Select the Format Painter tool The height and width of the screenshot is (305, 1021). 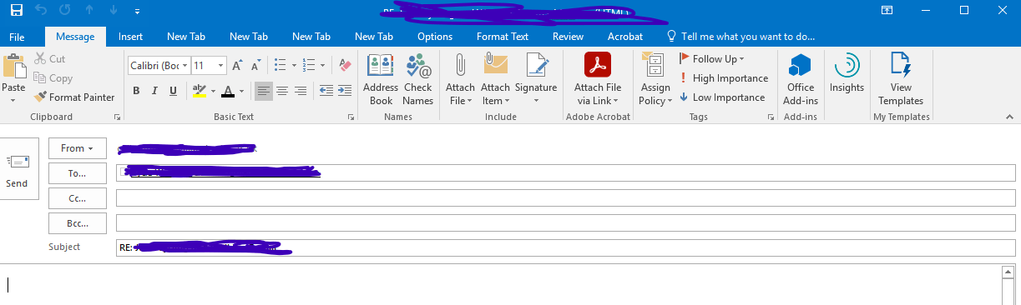pos(75,97)
